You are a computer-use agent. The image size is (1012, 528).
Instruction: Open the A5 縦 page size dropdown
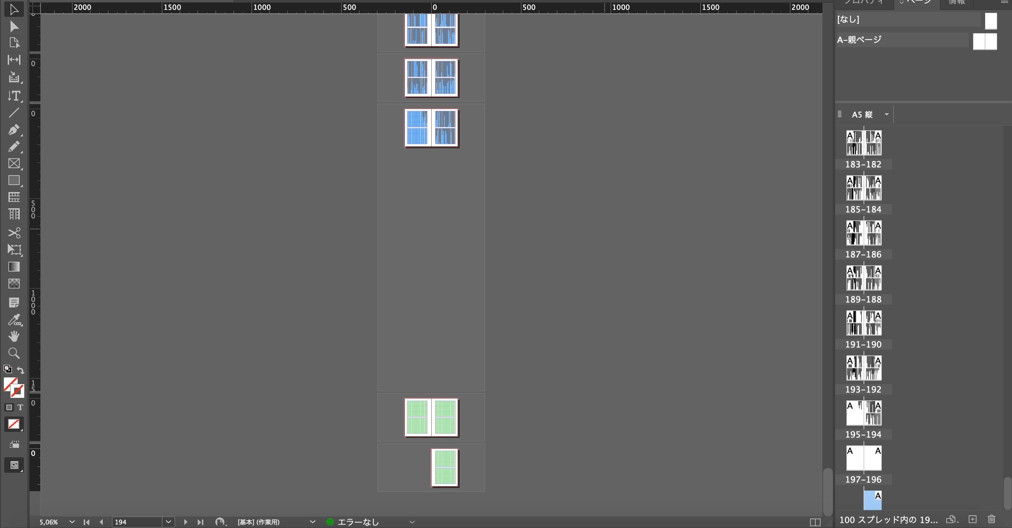(x=886, y=114)
